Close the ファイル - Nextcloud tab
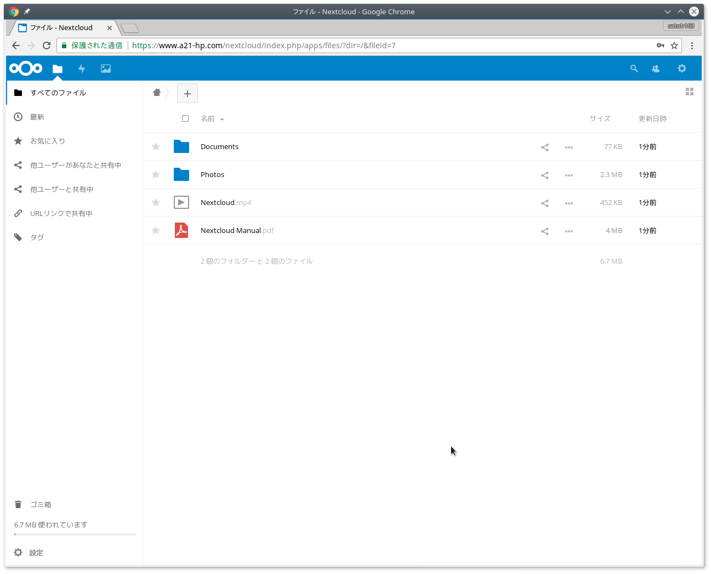This screenshot has width=711, height=574. 110,28
